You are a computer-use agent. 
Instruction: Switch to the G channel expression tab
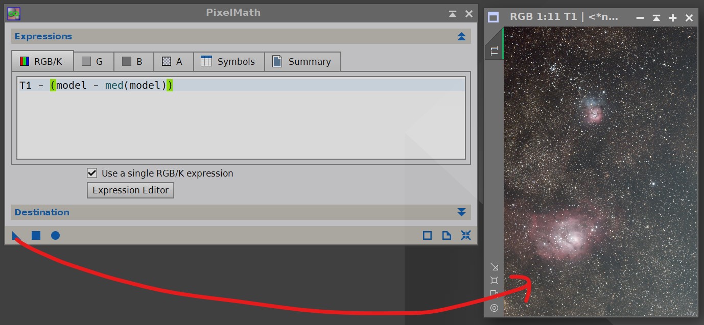pos(93,61)
